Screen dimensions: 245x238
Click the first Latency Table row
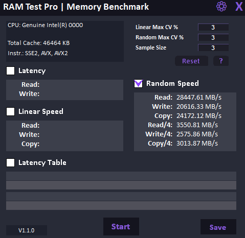click(x=121, y=176)
